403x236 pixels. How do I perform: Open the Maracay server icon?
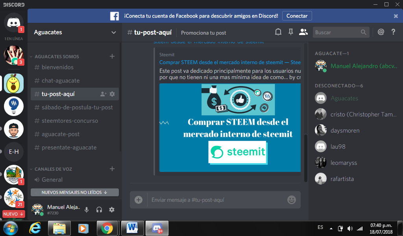coord(14,175)
